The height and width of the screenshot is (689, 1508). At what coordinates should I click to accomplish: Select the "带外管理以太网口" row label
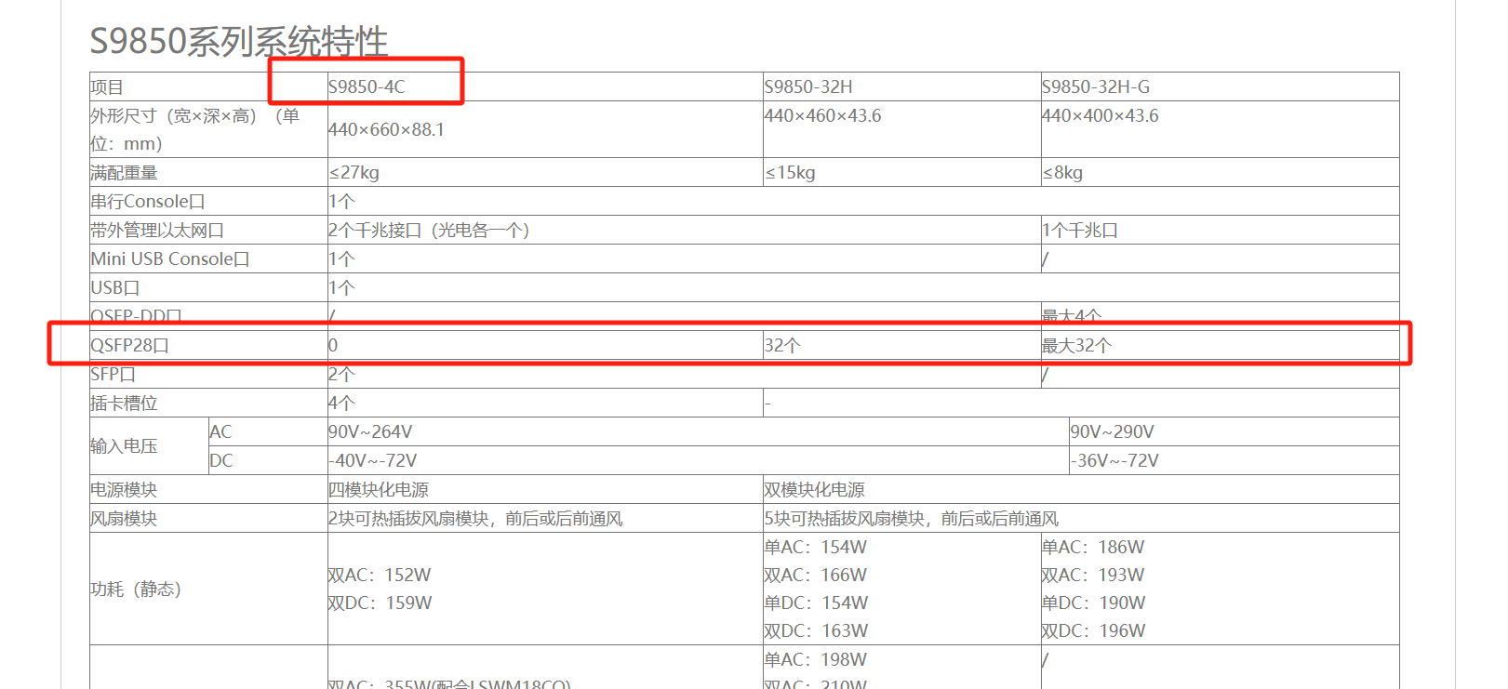157,231
